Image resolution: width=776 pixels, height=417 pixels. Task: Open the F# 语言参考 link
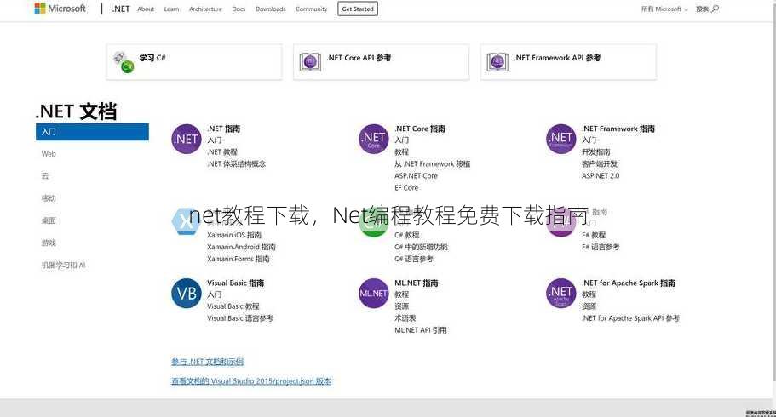tap(601, 247)
